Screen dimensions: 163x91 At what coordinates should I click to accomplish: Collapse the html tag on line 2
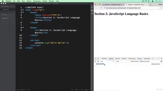point(23,10)
